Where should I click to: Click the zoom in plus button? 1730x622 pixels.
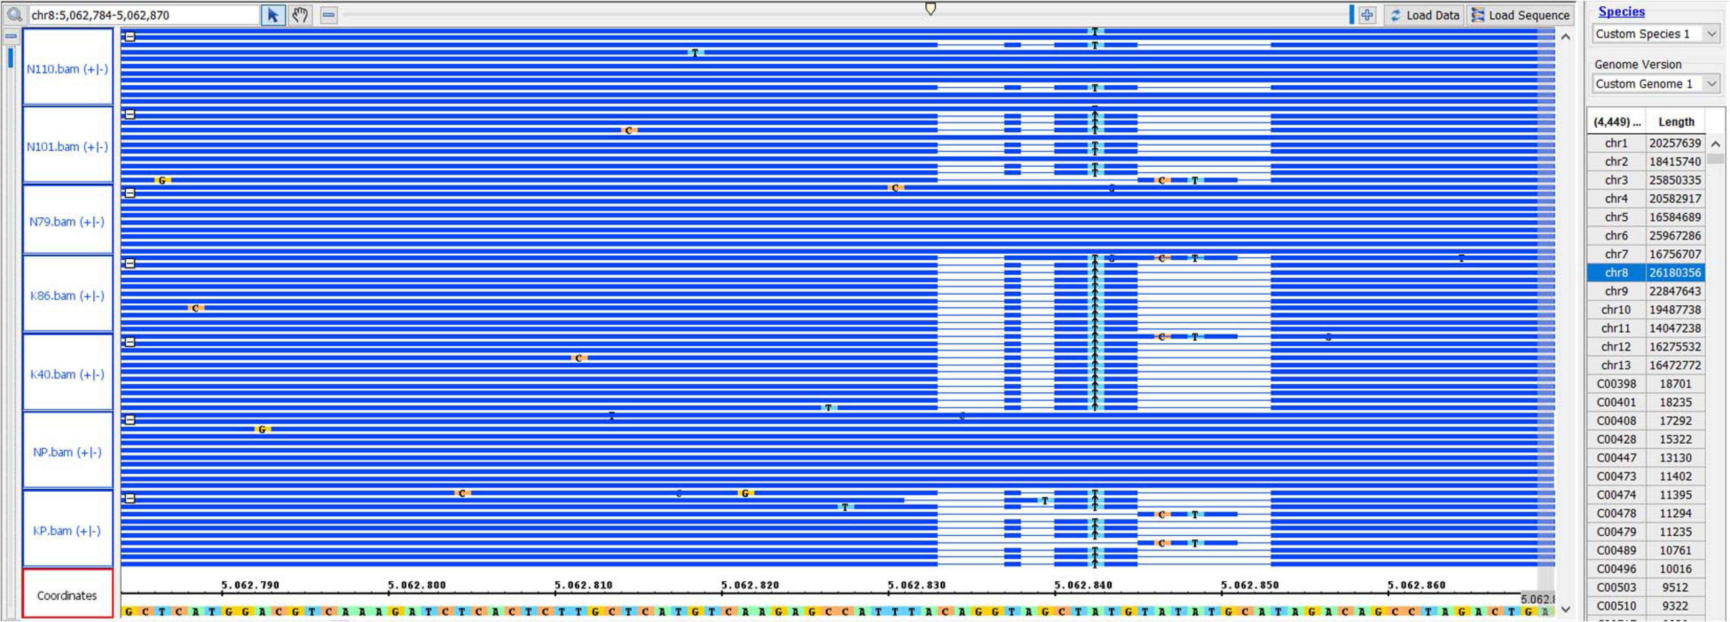[1367, 15]
